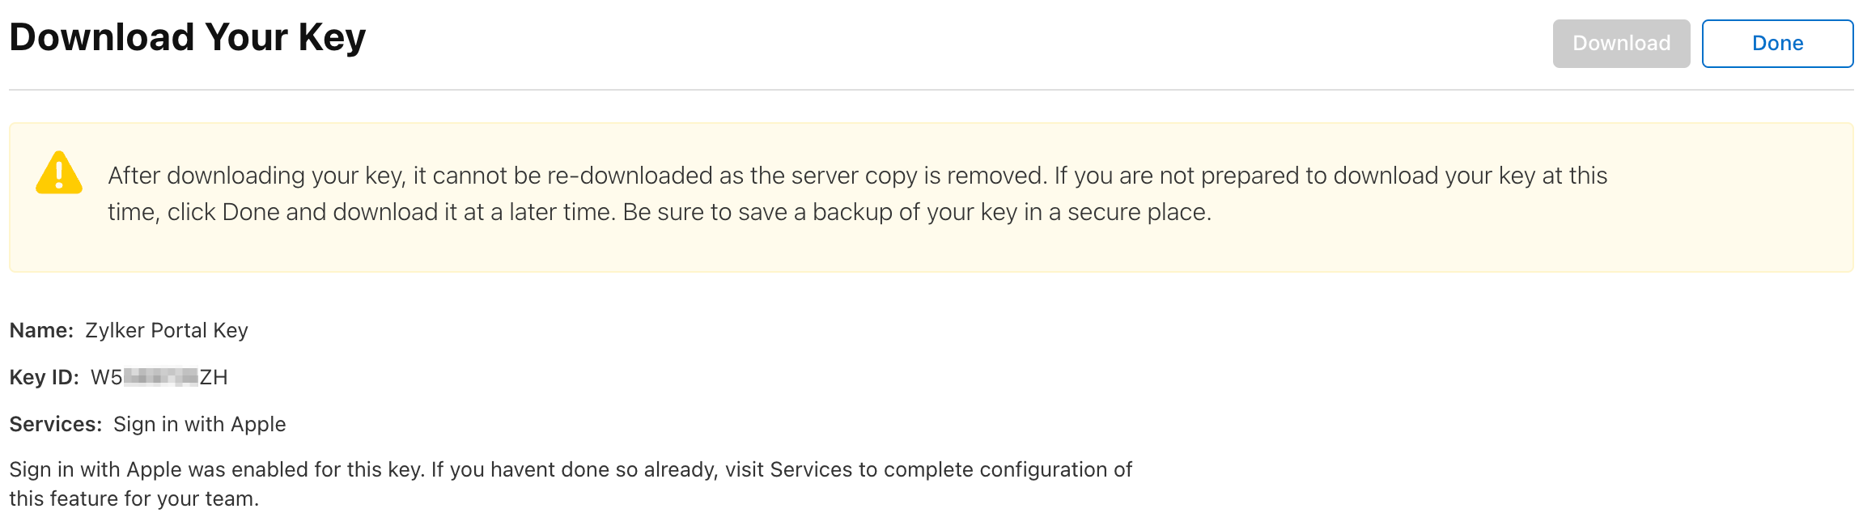Click the blurred portion of the Key ID
The width and height of the screenshot is (1863, 530).
[161, 378]
